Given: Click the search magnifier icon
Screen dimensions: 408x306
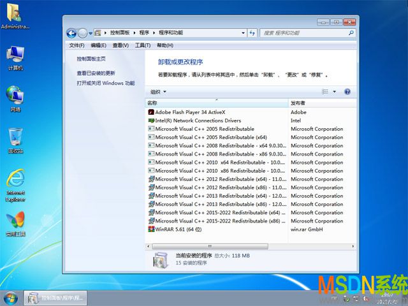Looking at the screenshot, I should (x=351, y=33).
